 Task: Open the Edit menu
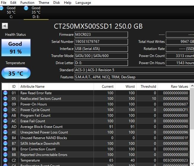coord(13,3)
